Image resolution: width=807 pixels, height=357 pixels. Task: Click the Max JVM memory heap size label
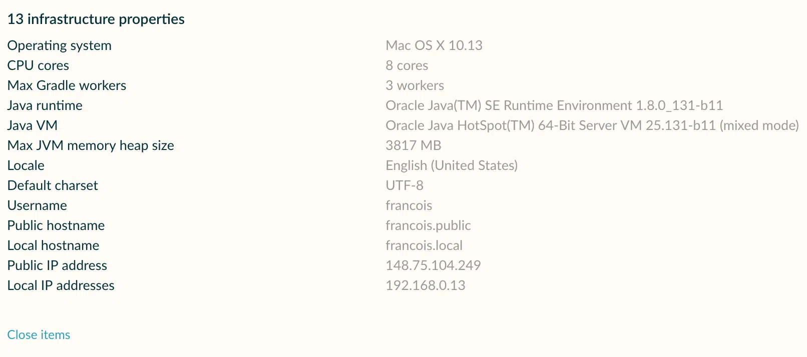click(x=91, y=145)
